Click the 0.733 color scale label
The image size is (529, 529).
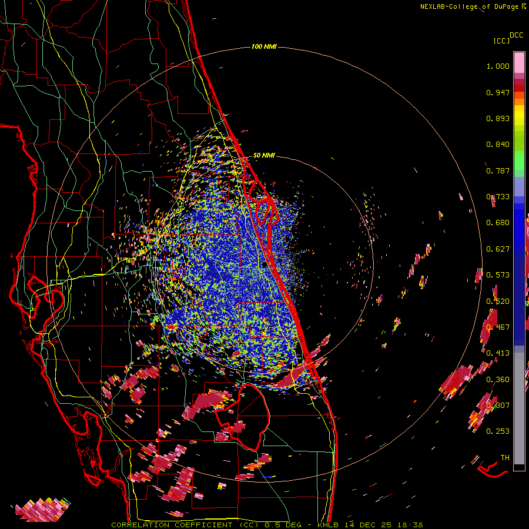pyautogui.click(x=498, y=197)
